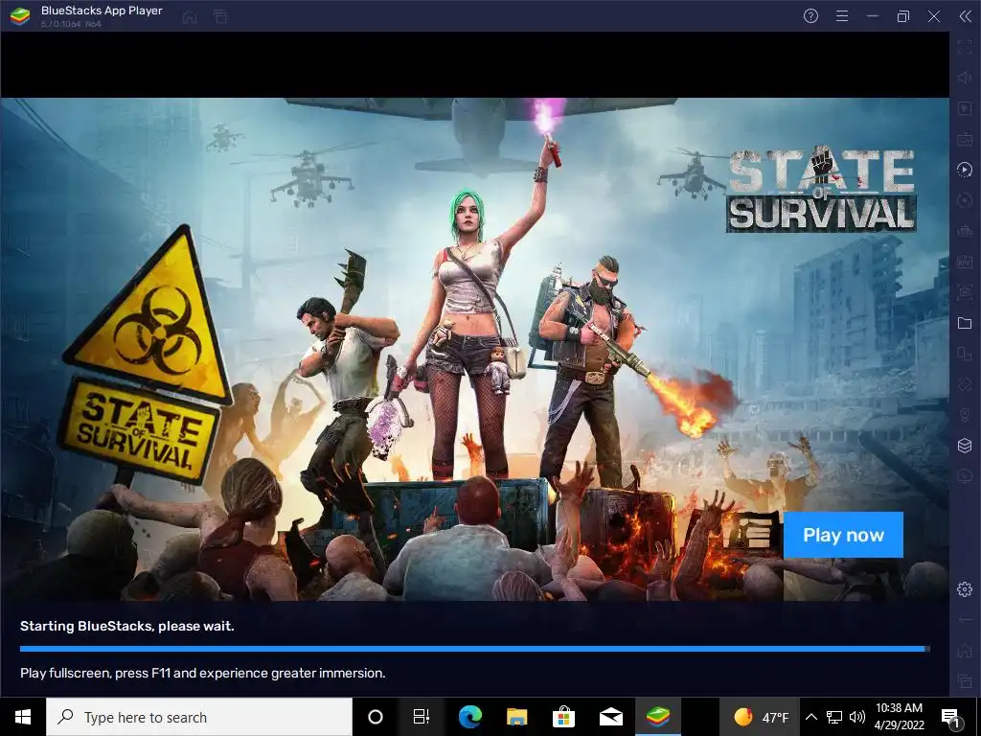Open the hamburger menu in title bar
Image resolution: width=981 pixels, height=736 pixels.
tap(842, 16)
